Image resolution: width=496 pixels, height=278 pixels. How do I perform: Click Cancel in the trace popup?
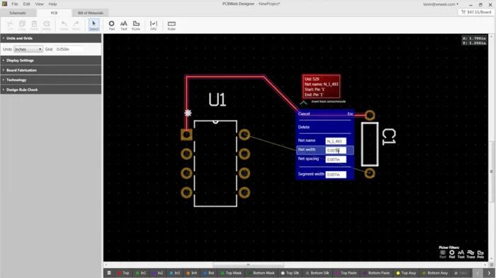pyautogui.click(x=304, y=113)
